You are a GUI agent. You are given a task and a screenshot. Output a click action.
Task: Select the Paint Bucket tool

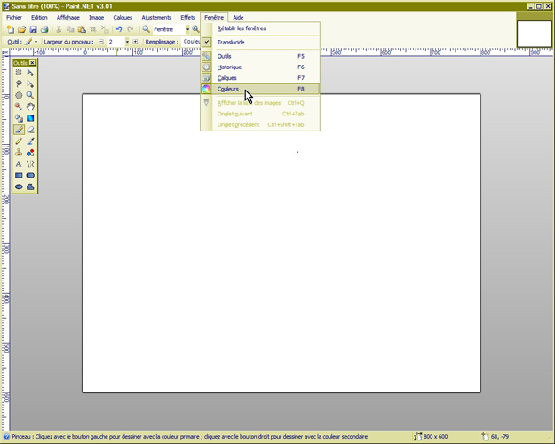click(x=19, y=118)
